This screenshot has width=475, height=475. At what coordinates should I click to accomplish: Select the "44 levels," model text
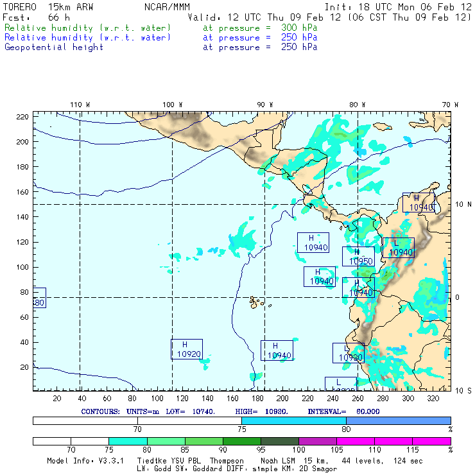click(x=363, y=461)
